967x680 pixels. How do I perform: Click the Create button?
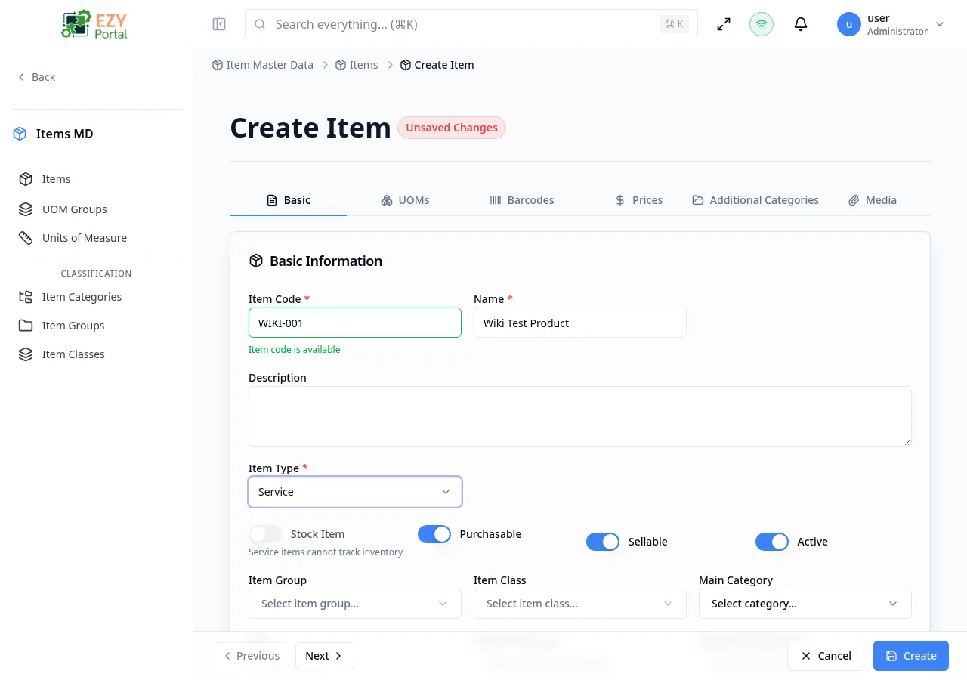point(910,656)
